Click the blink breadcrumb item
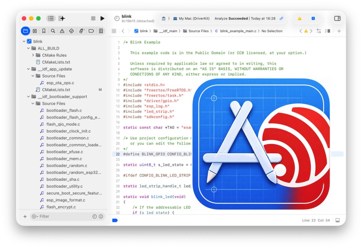This screenshot has height=249, width=362. [x=141, y=31]
